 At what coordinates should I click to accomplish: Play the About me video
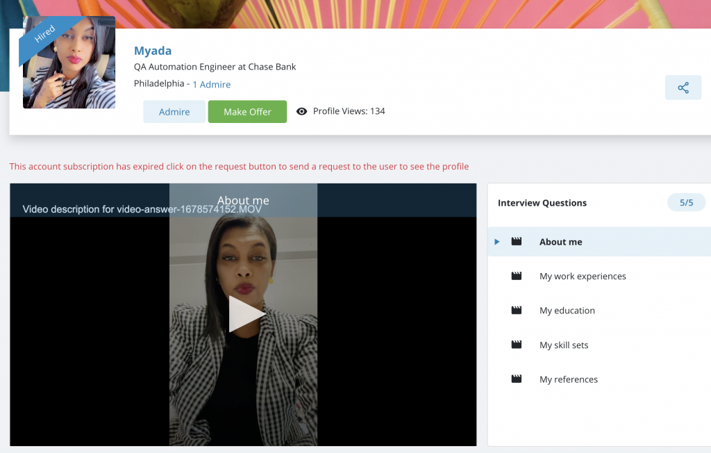pos(246,313)
